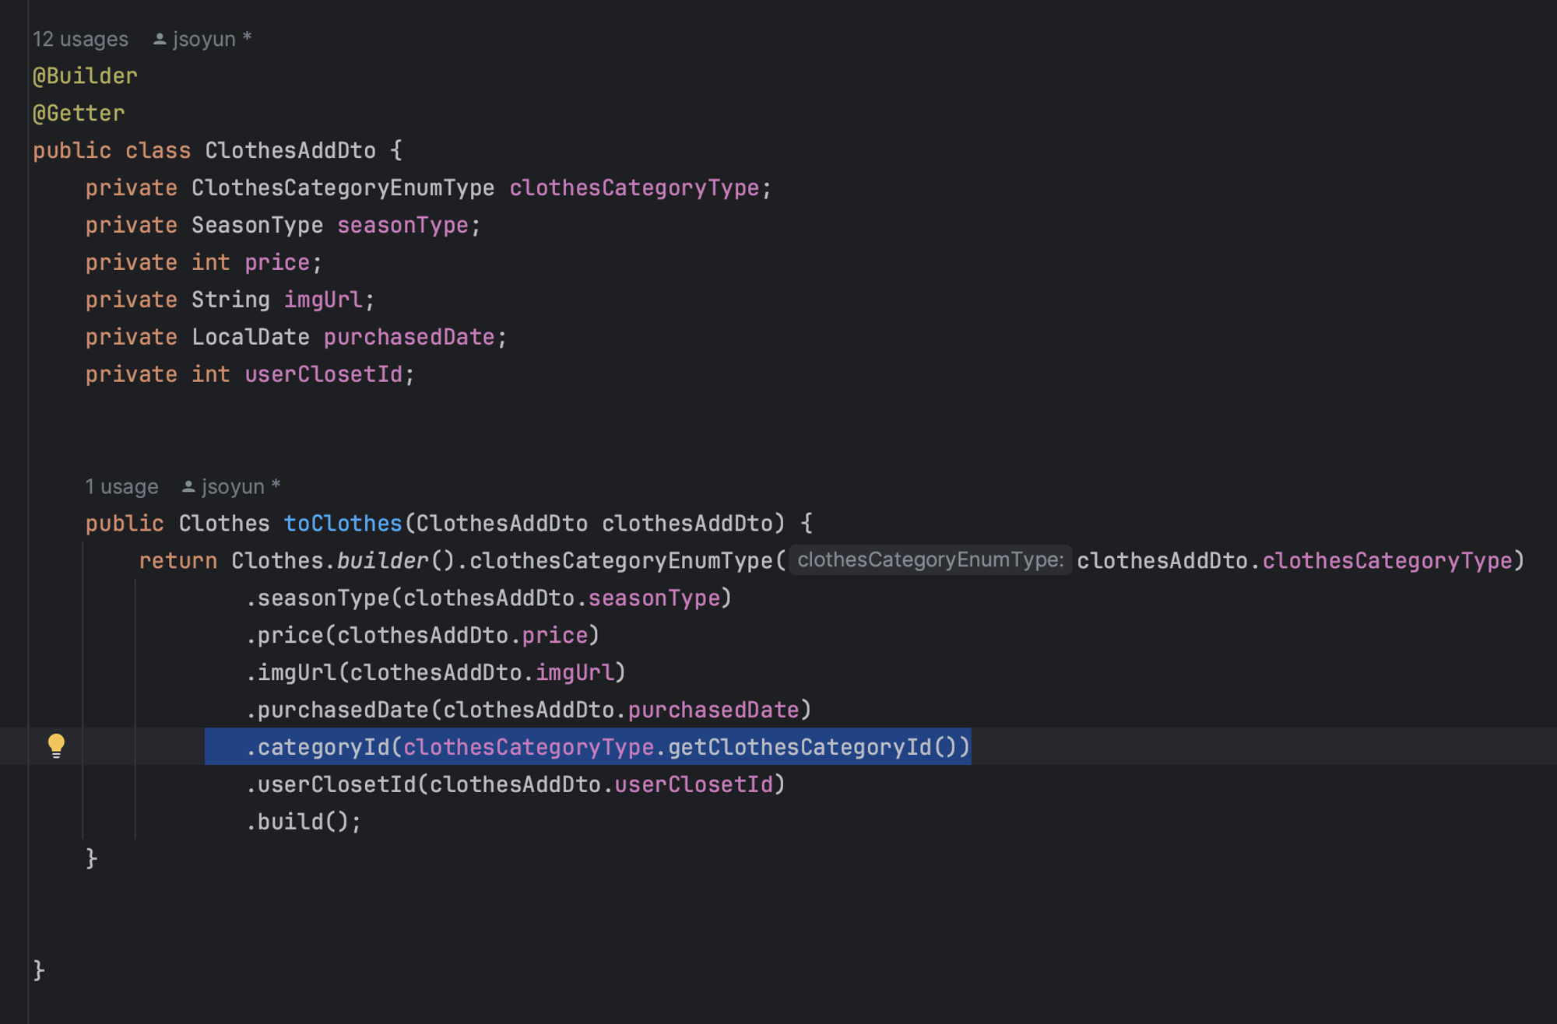Click the jsoyun author hint above @Builder

pyautogui.click(x=204, y=39)
